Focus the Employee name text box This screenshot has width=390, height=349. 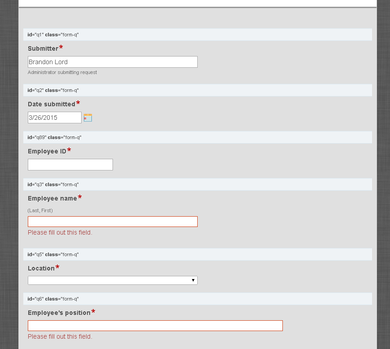pyautogui.click(x=113, y=222)
